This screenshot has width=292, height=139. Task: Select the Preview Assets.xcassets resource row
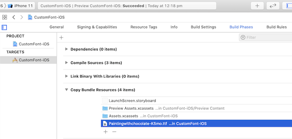pyautogui.click(x=197, y=108)
